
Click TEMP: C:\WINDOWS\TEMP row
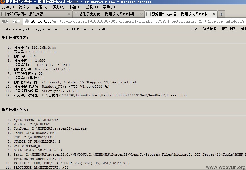35,133
